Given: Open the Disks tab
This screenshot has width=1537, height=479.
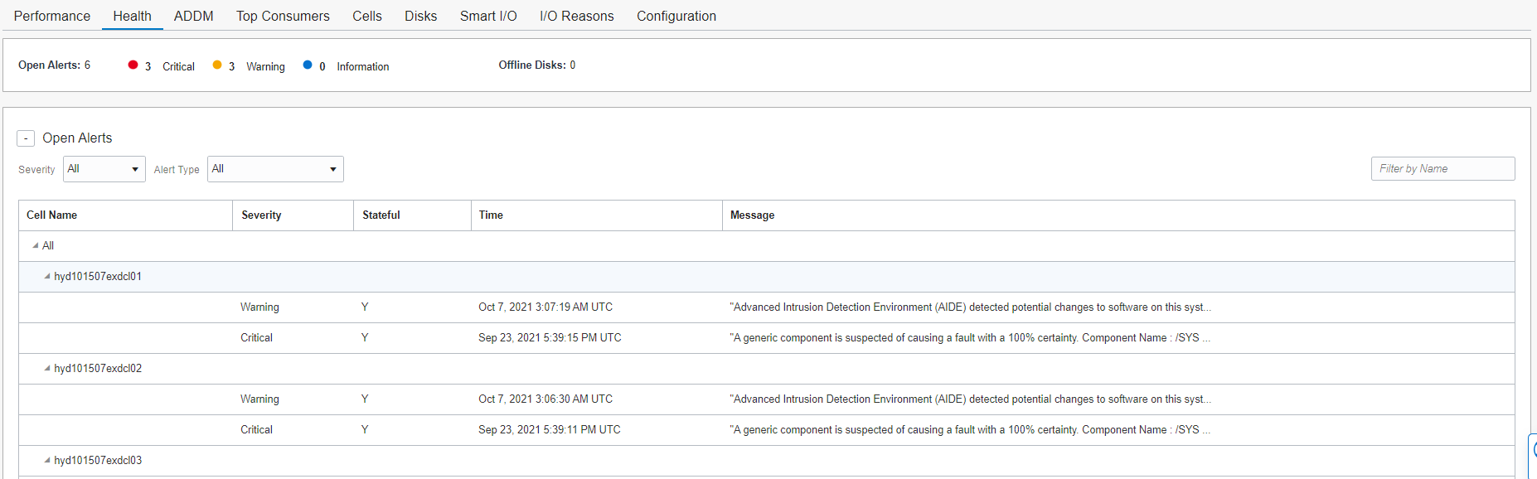Looking at the screenshot, I should 420,16.
